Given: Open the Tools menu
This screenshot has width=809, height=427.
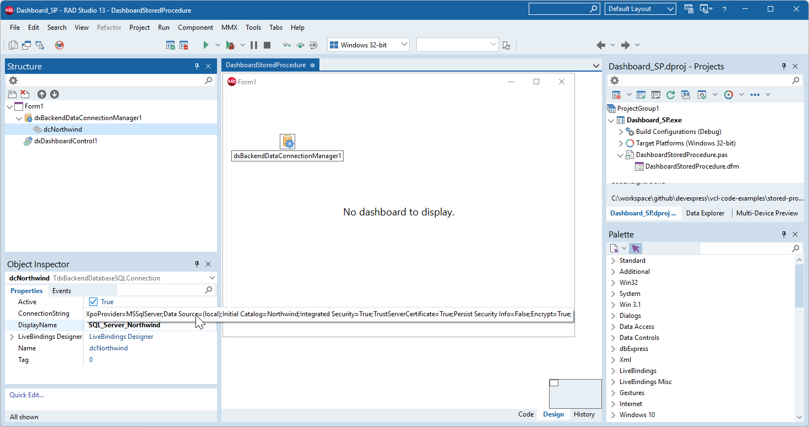Looking at the screenshot, I should pos(253,28).
